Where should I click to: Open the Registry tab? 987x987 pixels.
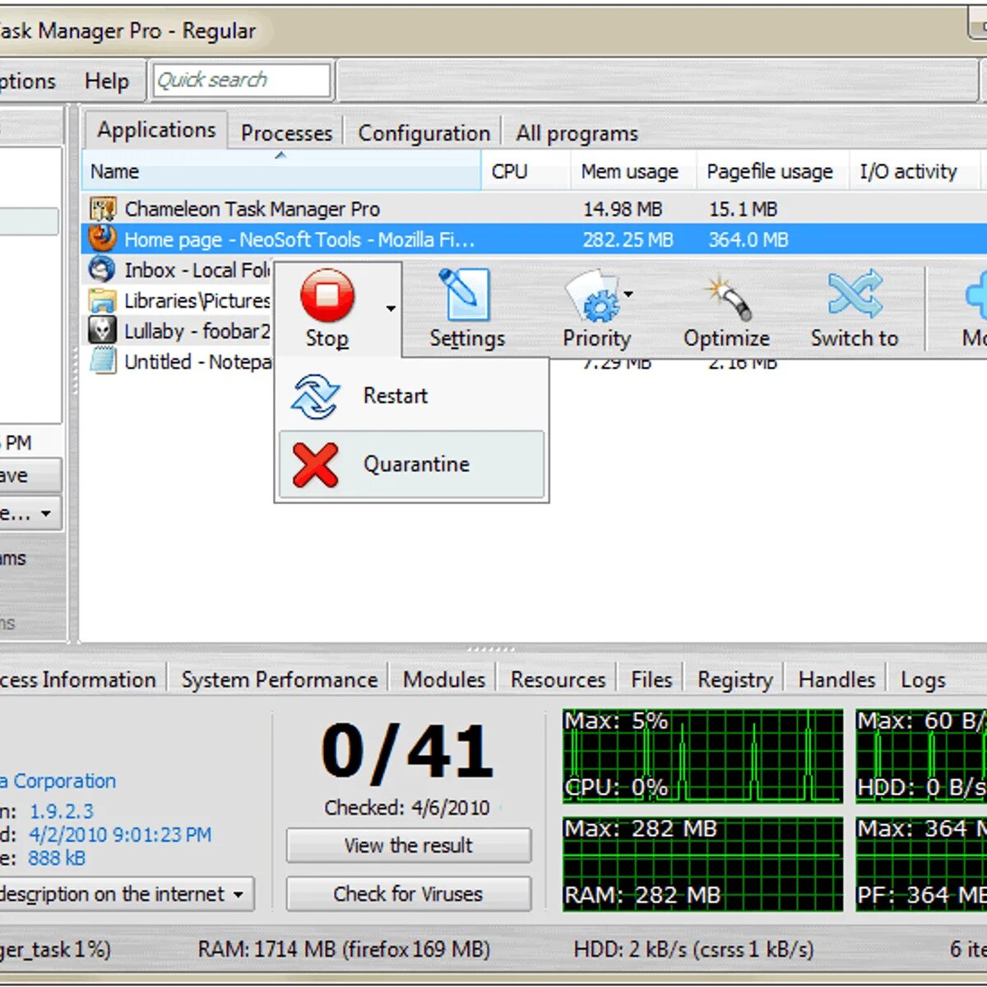coord(734,679)
